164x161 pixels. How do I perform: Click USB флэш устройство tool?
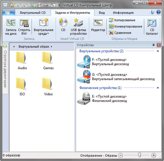point(78,27)
